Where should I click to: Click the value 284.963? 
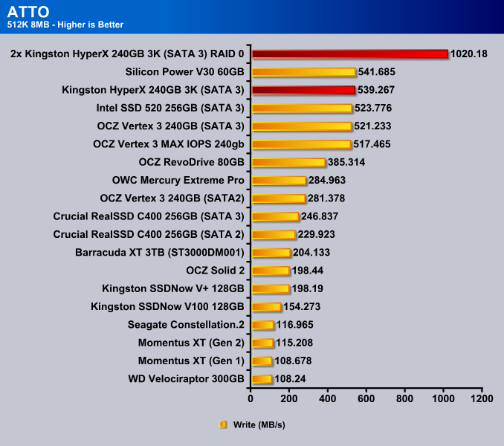click(327, 181)
